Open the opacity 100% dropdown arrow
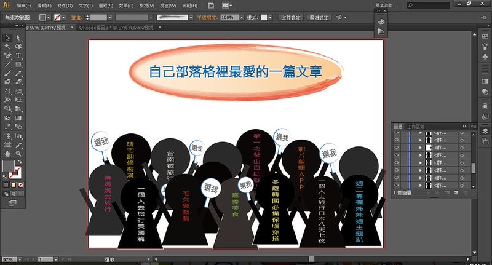The height and width of the screenshot is (265, 492). (x=242, y=18)
